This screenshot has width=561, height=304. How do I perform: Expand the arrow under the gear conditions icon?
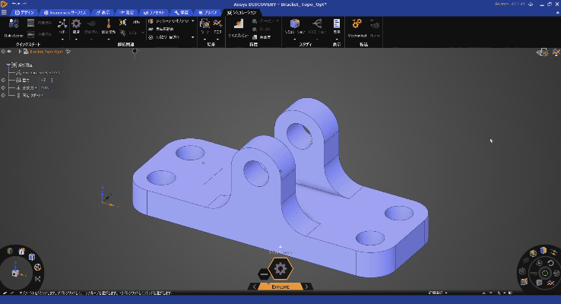click(76, 40)
